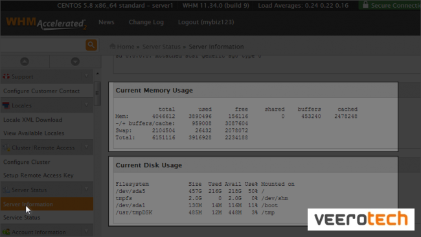421x237 pixels.
Task: Click the Locales section icon
Action: click(x=6, y=105)
